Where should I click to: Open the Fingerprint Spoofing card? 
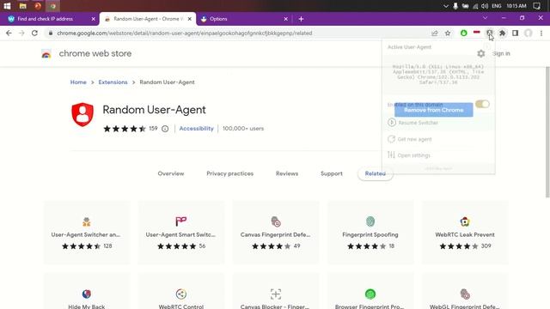(370, 233)
